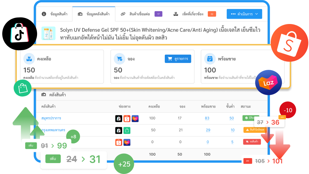309x174 pixels.
Task: Click the ready-to-sell value 83 link
Action: [207, 118]
